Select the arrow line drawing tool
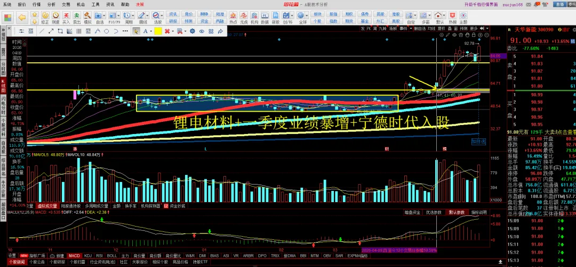Image resolution: width=576 pixels, height=267 pixels. pyautogui.click(x=51, y=31)
